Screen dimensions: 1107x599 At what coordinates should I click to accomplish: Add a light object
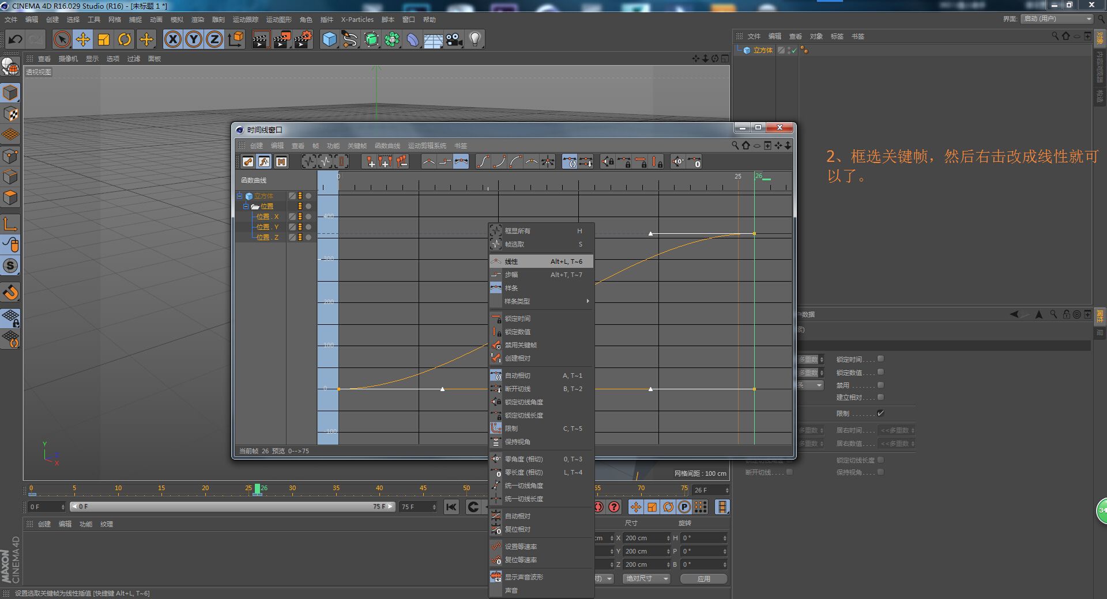click(x=475, y=40)
